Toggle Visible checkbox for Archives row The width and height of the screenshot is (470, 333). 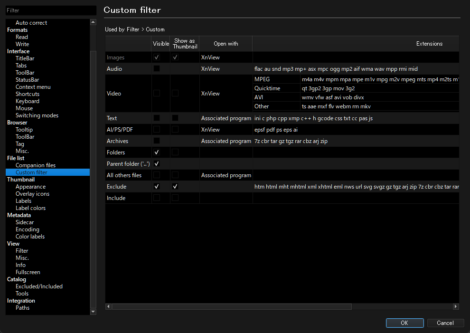[x=157, y=141]
